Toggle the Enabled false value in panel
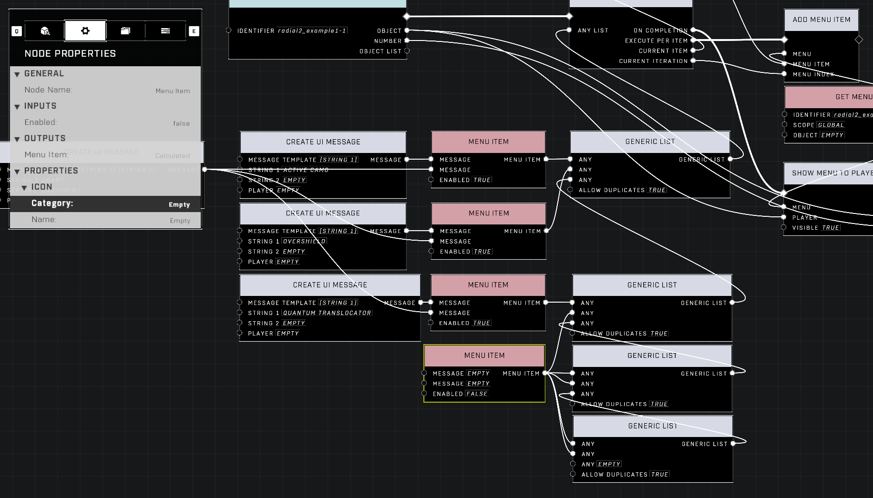 tap(181, 123)
